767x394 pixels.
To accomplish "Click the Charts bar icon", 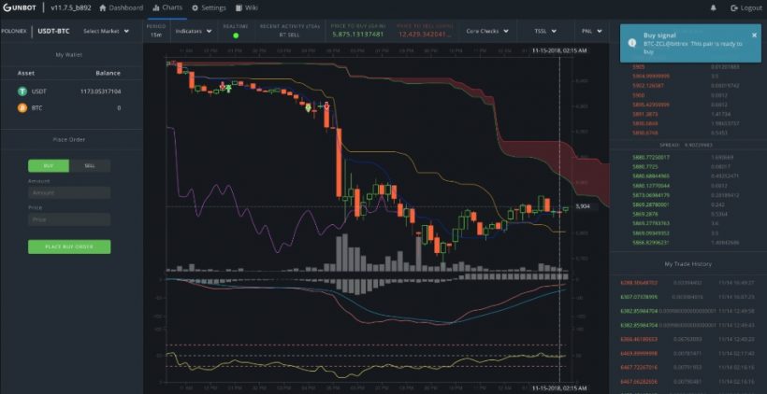I will (155, 7).
